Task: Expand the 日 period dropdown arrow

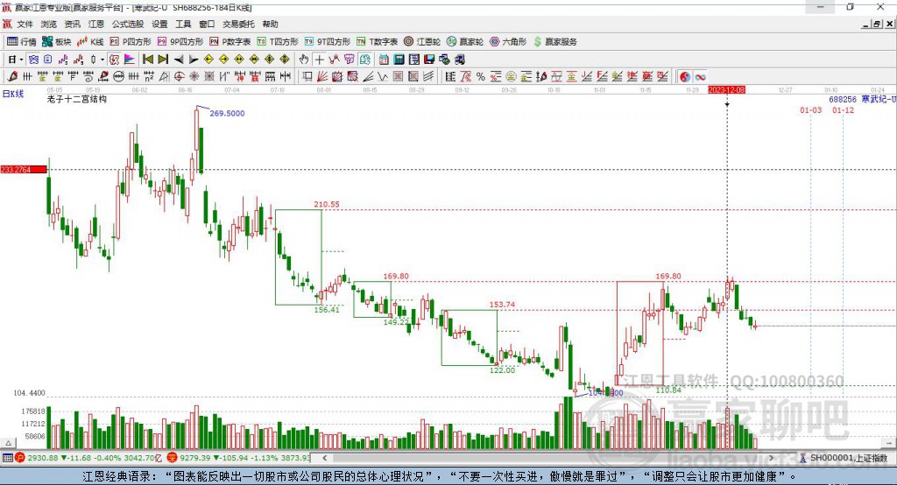Action: (21, 60)
